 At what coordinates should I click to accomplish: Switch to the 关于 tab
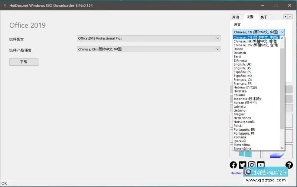point(264,17)
